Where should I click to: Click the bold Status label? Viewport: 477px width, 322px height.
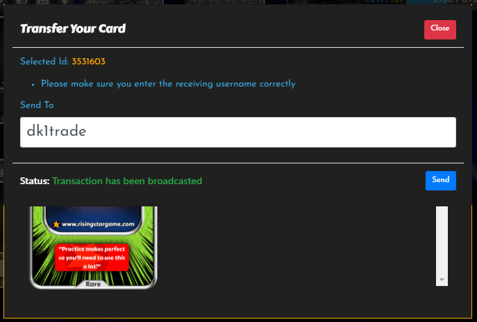(35, 181)
